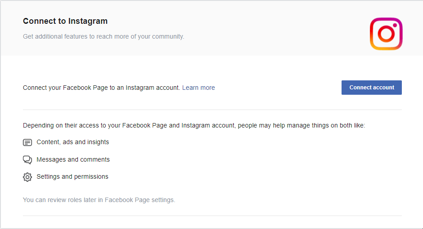The width and height of the screenshot is (423, 229).
Task: Click the review roles later note
Action: tap(99, 200)
